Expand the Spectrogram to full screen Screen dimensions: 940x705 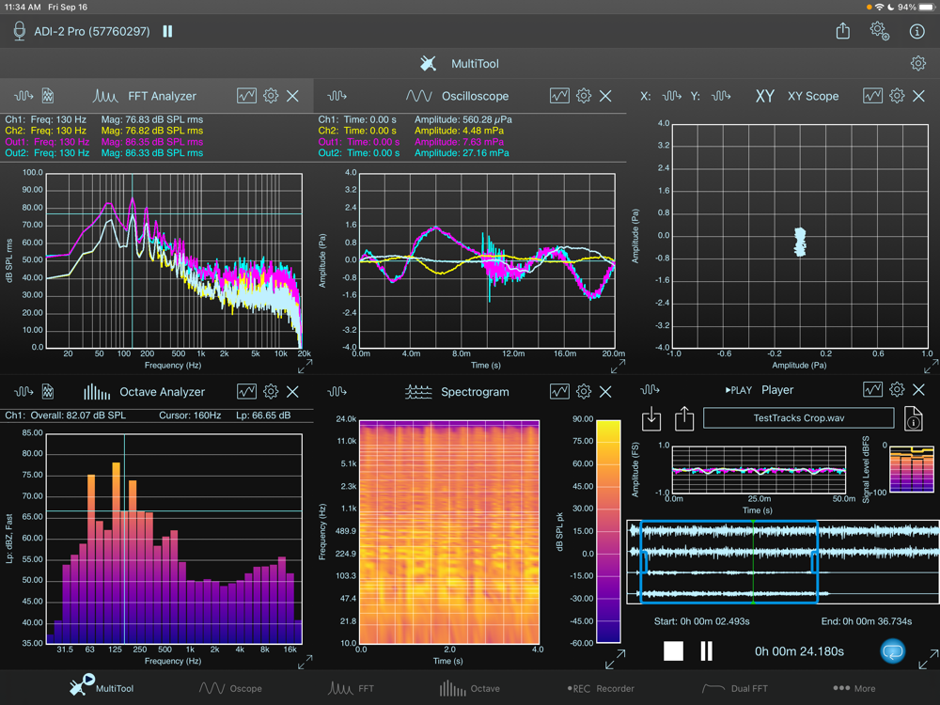point(614,660)
